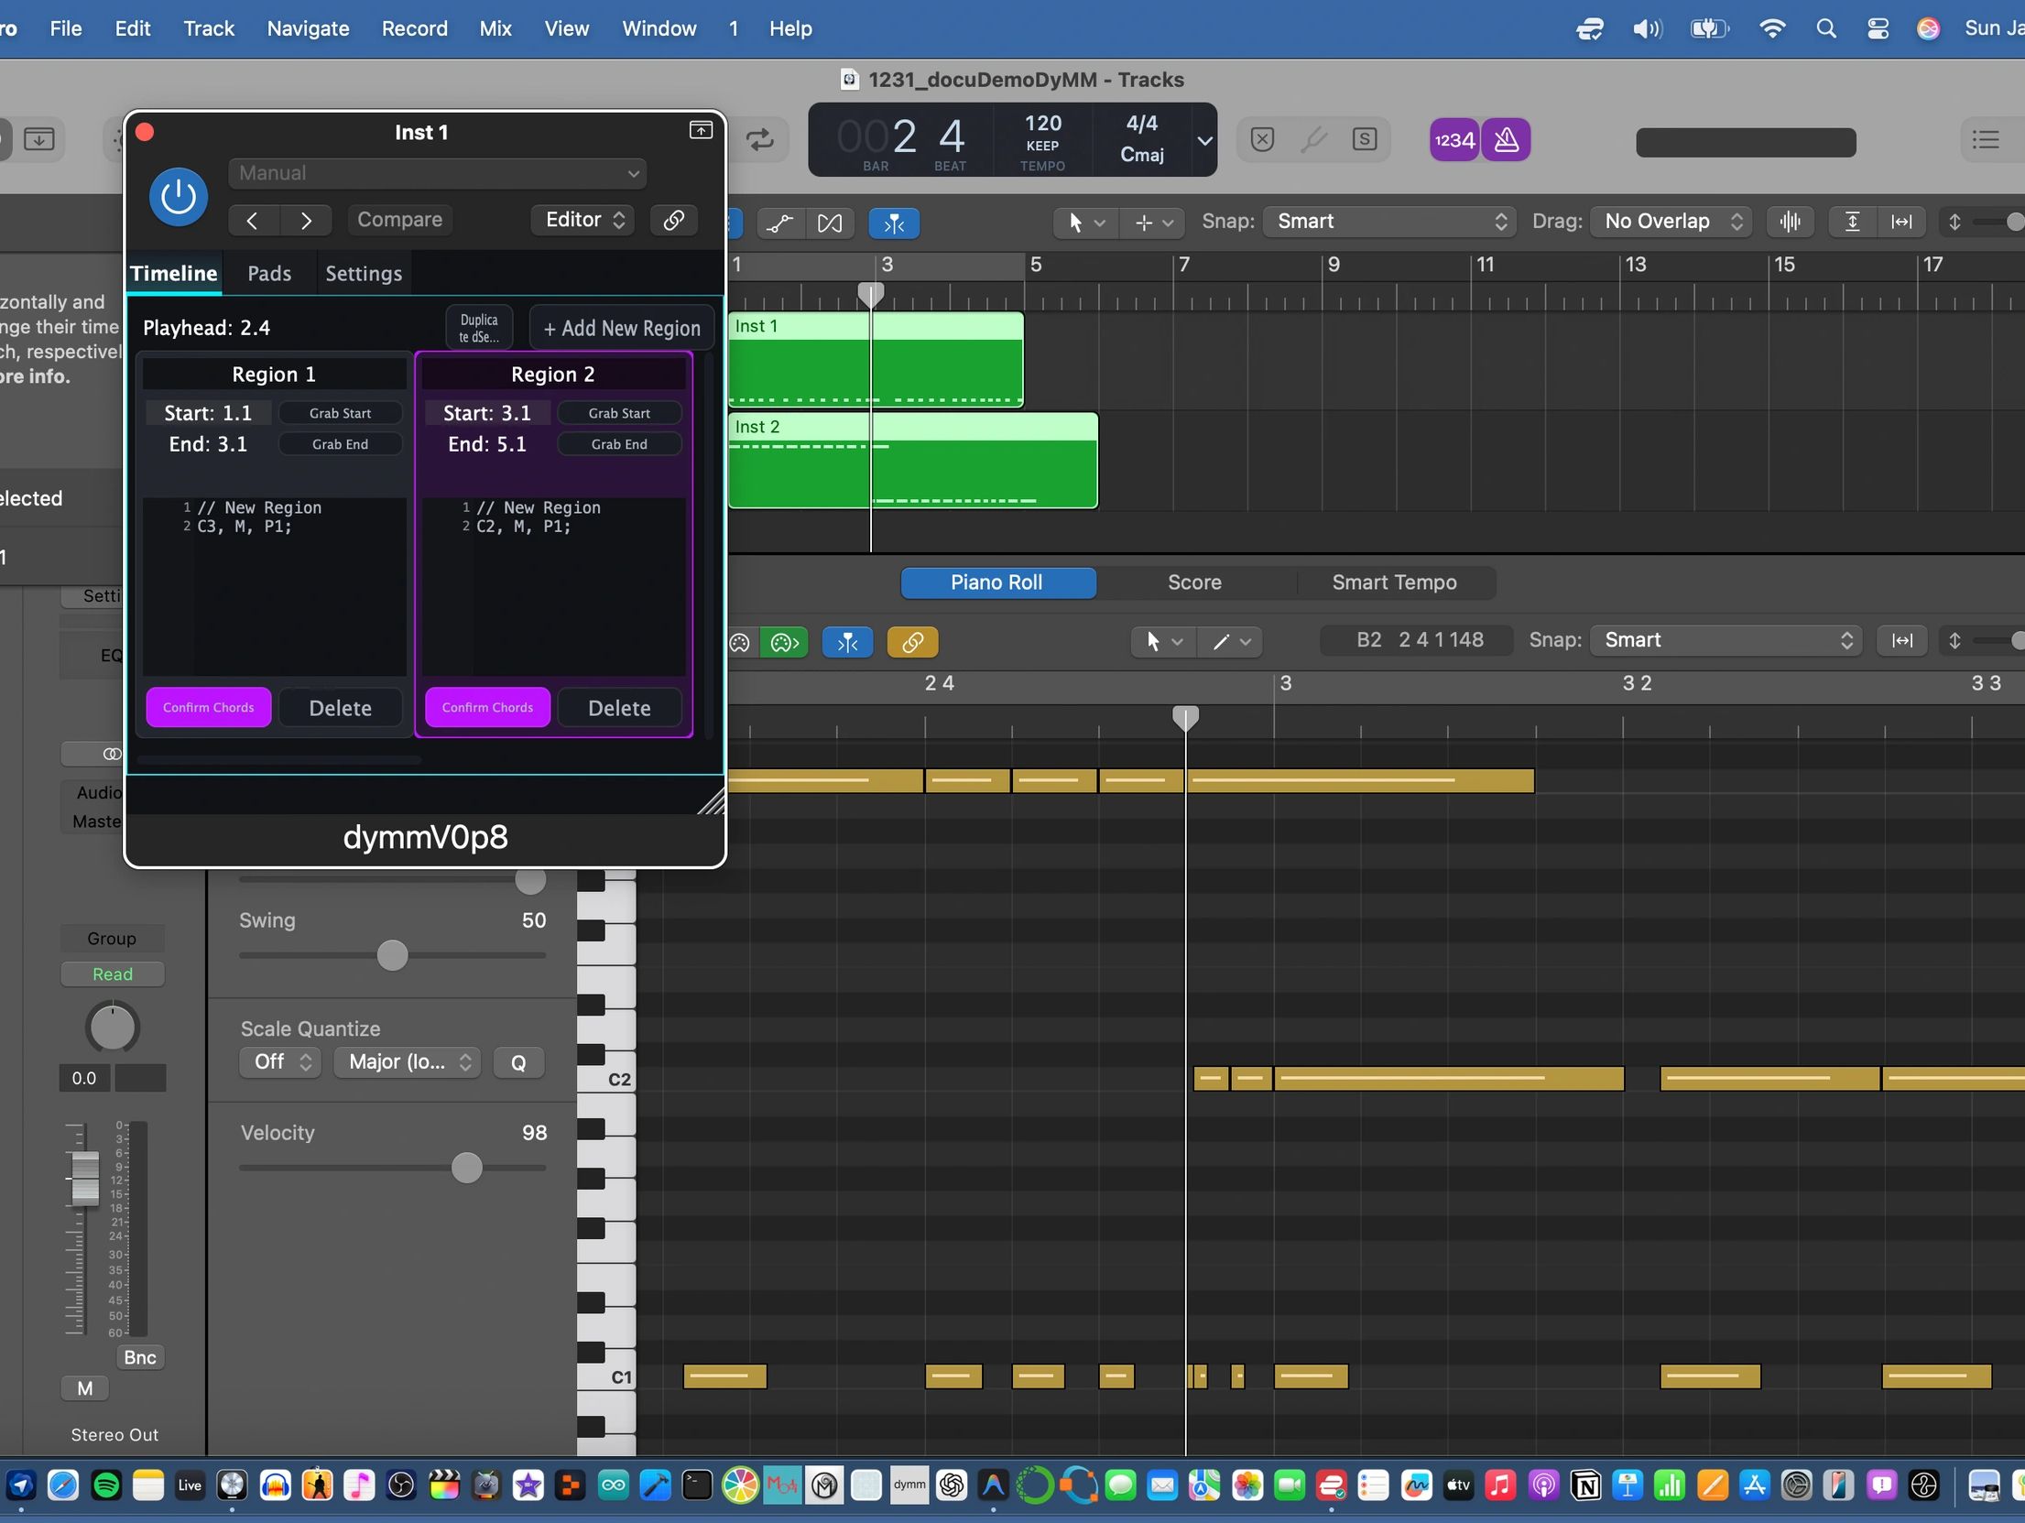Screen dimensions: 2025x1523
Task: Open the Tracks Snap Smart dropdown
Action: click(x=1390, y=222)
